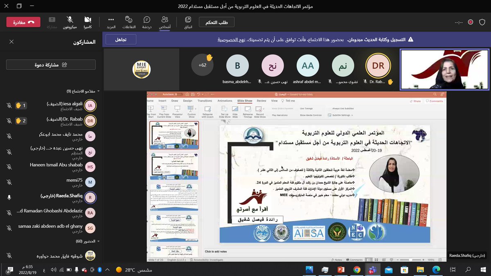Toggle Use Timings option in PowerPoint
This screenshot has width=491, height=276.
pyautogui.click(x=306, y=109)
